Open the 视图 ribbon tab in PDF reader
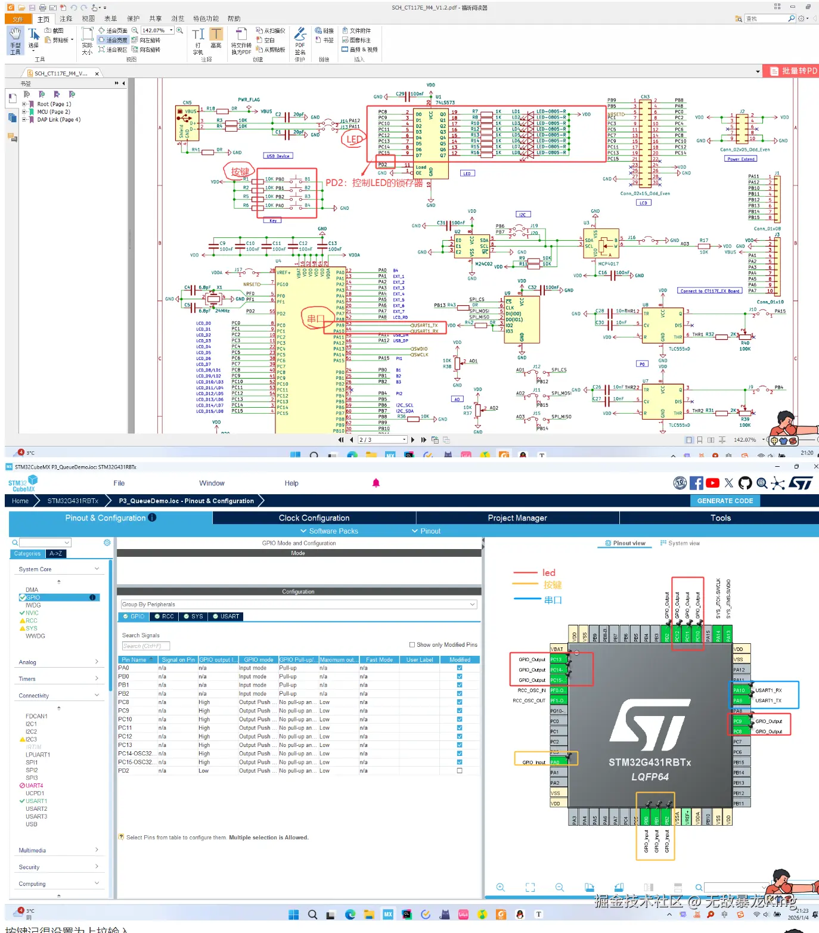This screenshot has height=933, width=819. (x=88, y=18)
